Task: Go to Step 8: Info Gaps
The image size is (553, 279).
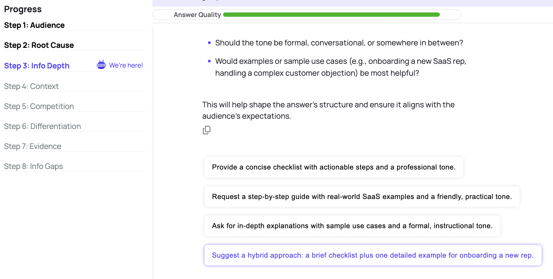Action: click(x=34, y=166)
